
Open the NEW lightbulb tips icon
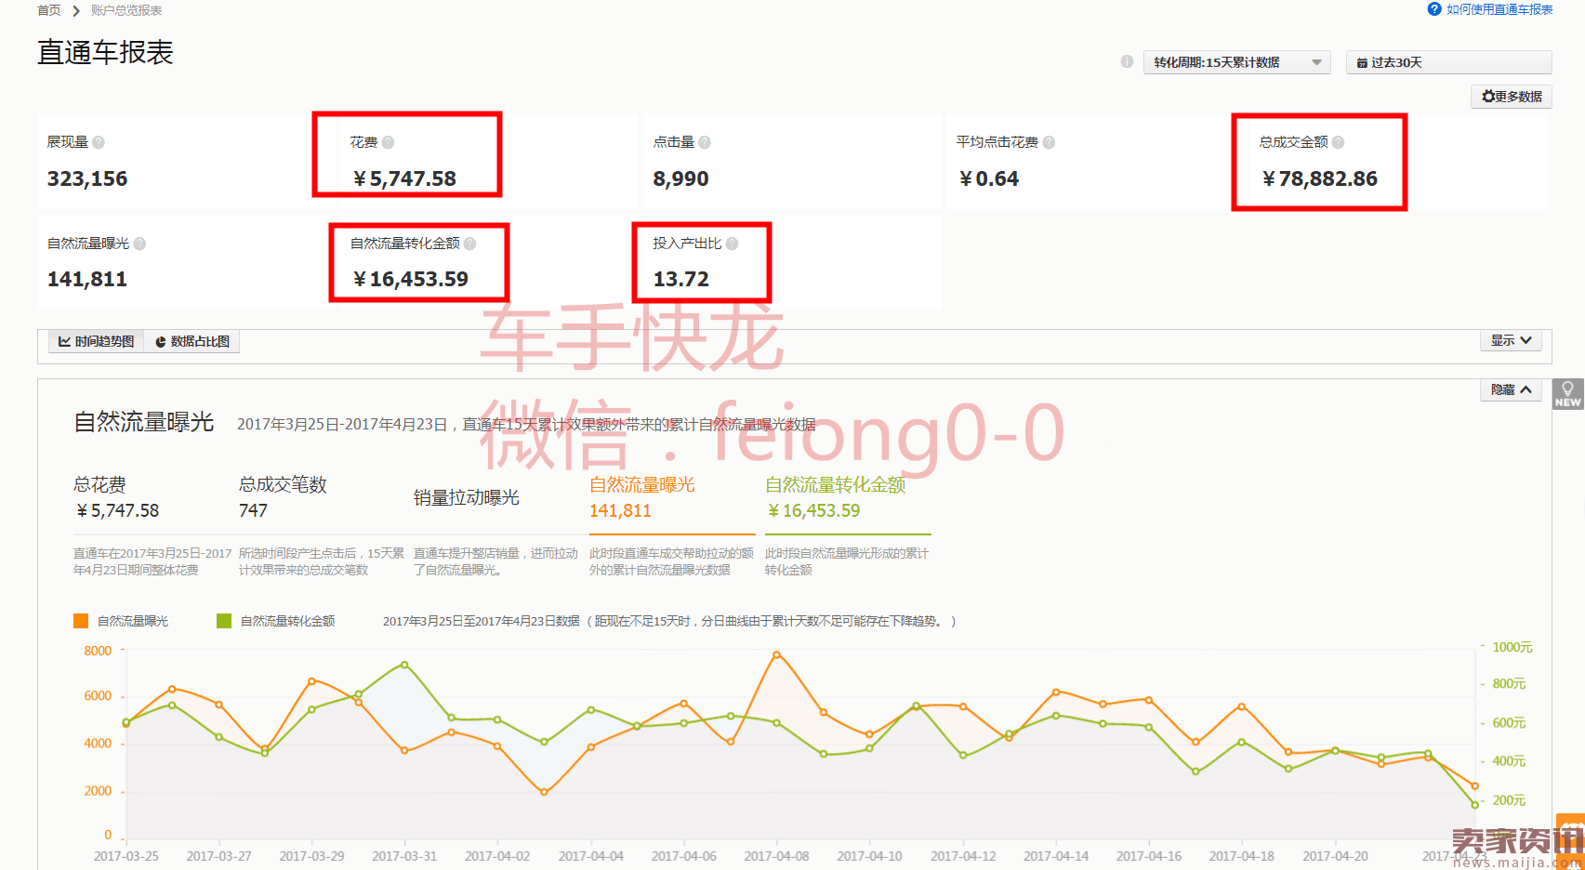click(1567, 394)
